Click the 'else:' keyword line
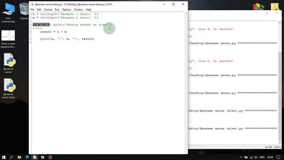Viewport: 284px width, 160px height. click(x=37, y=28)
